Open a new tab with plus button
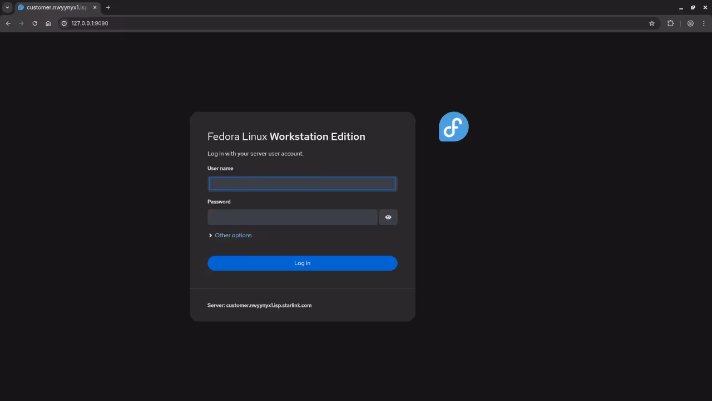 tap(108, 7)
